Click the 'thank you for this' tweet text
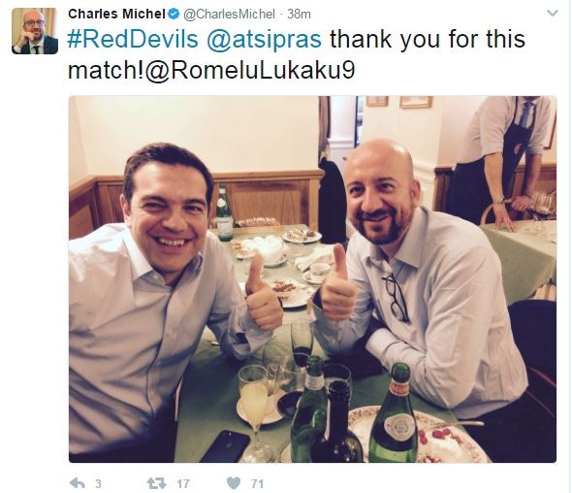The image size is (572, 493). click(428, 39)
